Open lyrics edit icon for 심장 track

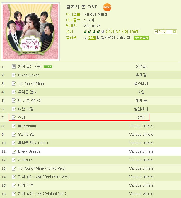pos(14,117)
